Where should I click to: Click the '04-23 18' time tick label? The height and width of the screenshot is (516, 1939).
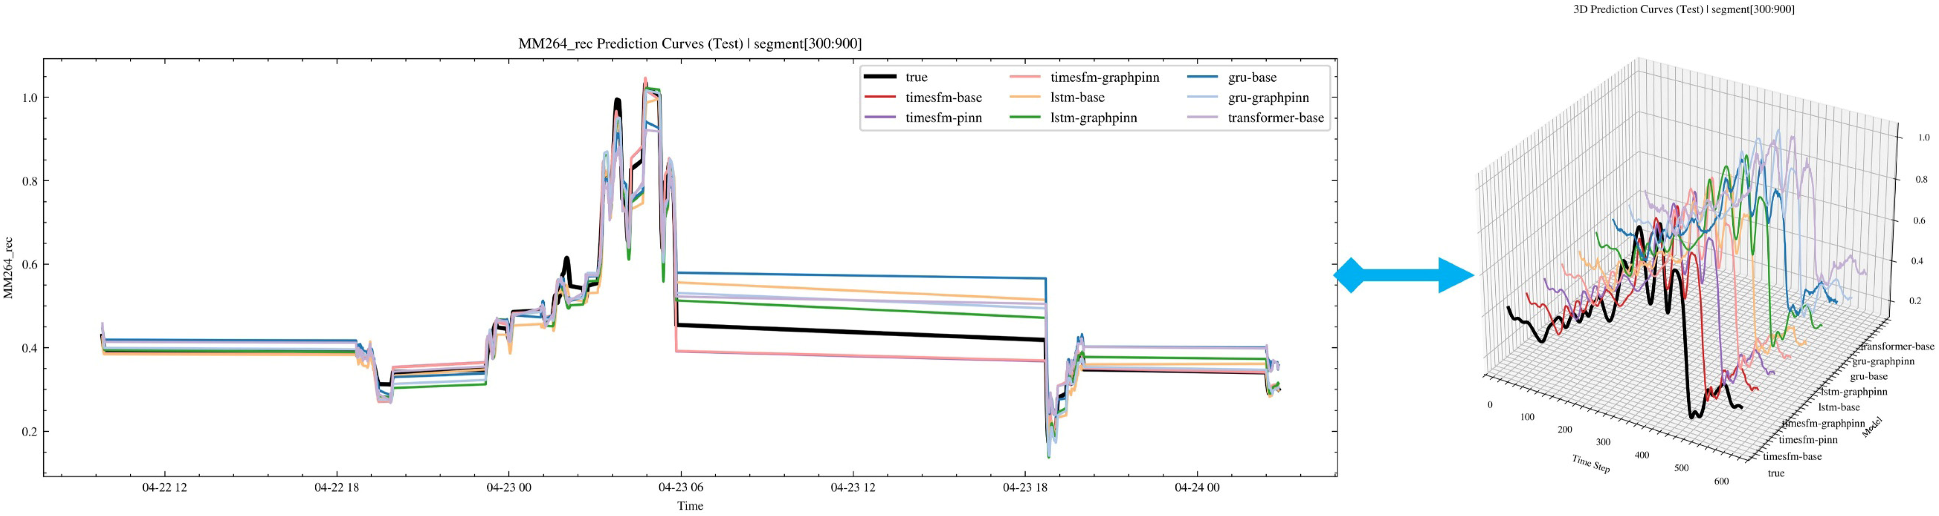tap(1024, 487)
